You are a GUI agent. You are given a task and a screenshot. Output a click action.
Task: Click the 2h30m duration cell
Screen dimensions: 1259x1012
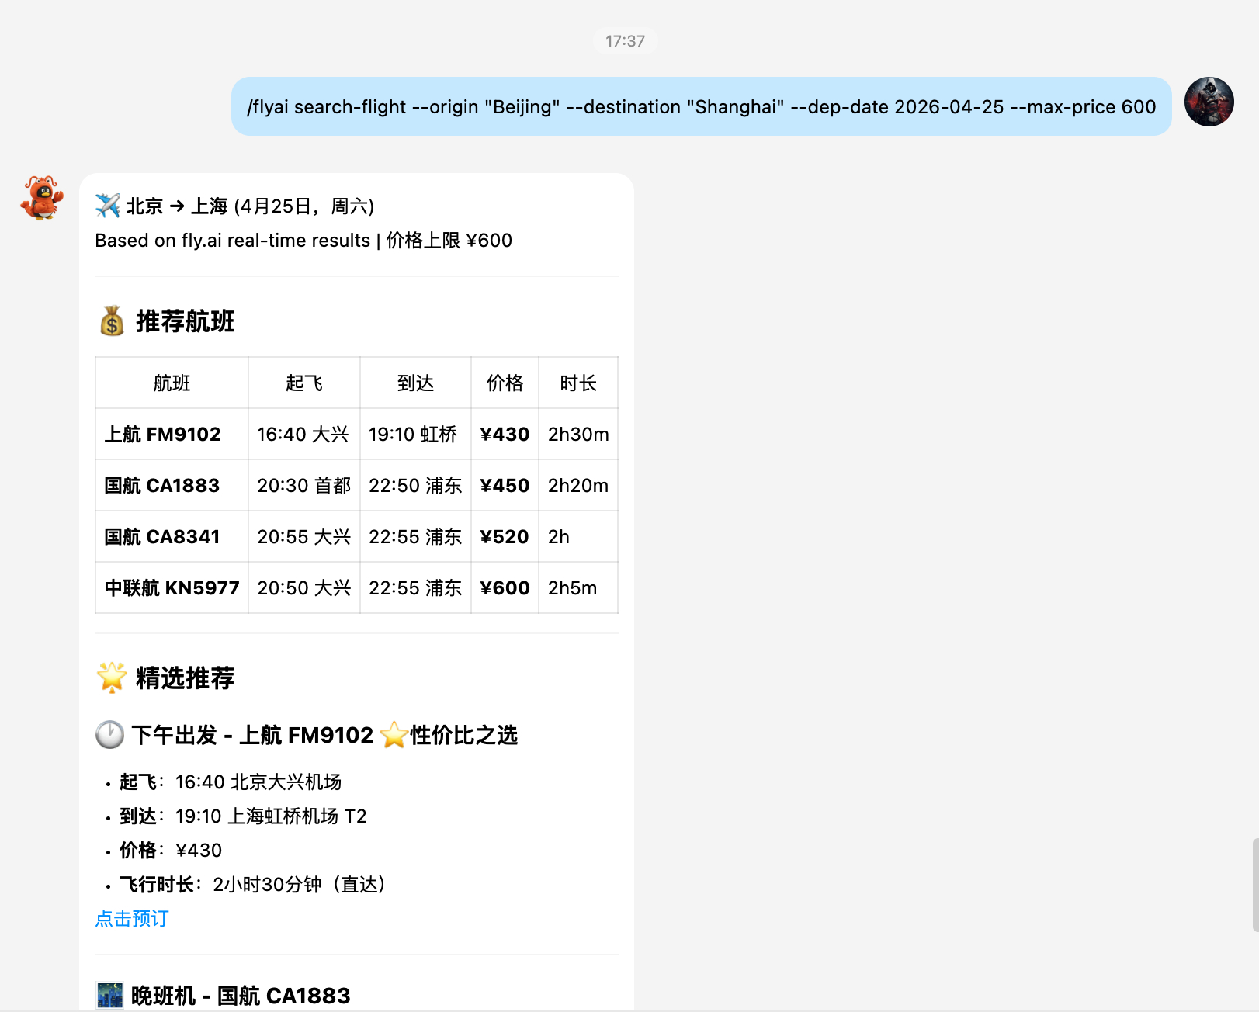pos(578,434)
